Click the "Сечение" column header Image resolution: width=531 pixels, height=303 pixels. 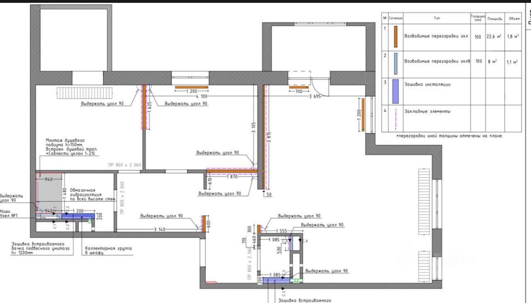coord(396,19)
